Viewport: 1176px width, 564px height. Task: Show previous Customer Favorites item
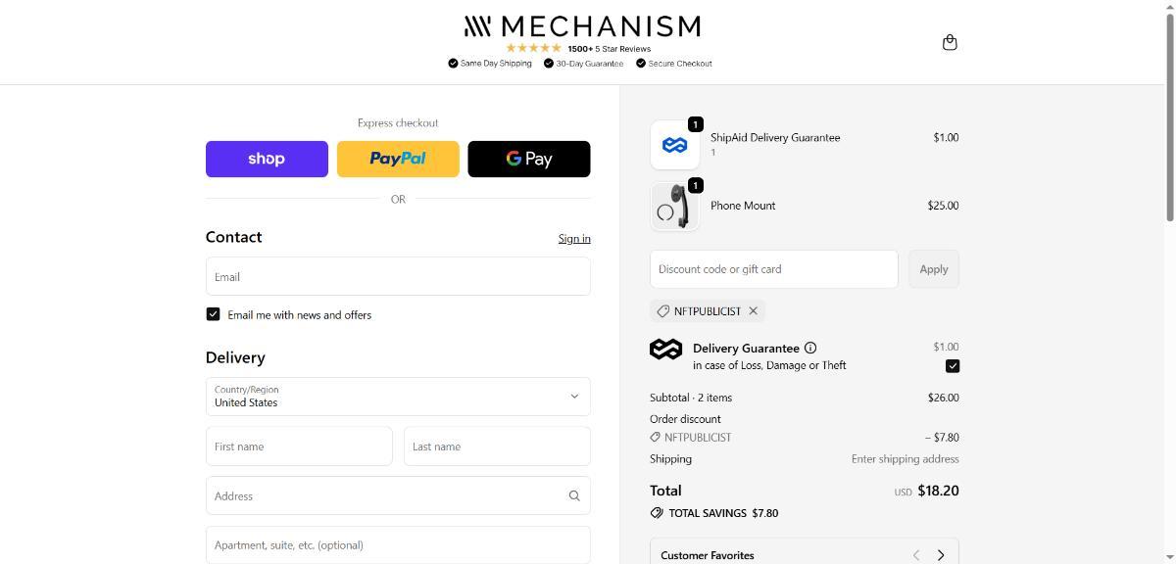(916, 555)
